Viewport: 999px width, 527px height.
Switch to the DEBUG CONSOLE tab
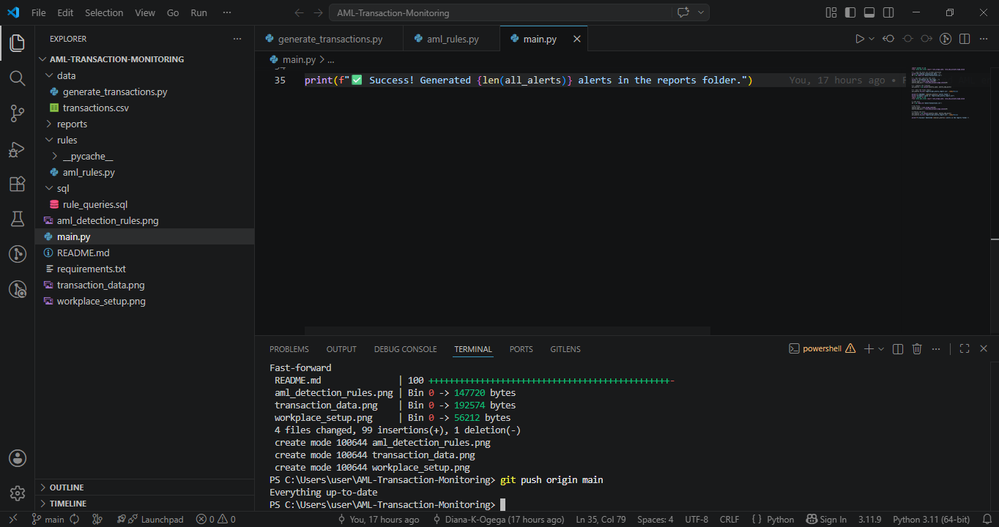[405, 349]
